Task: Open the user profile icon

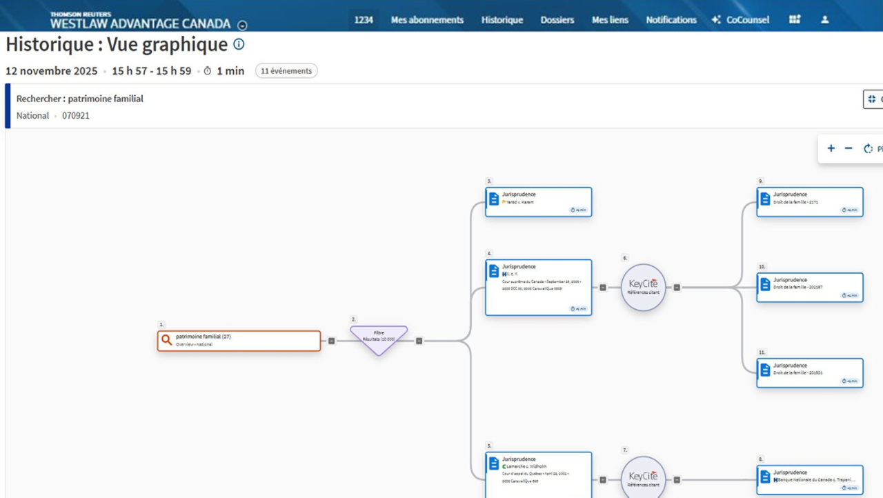Action: (x=824, y=20)
